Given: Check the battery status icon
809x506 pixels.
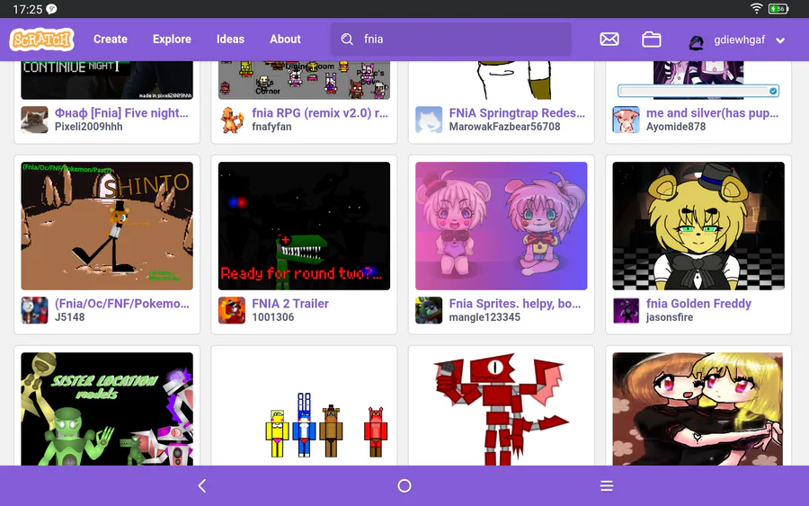Looking at the screenshot, I should (x=778, y=9).
